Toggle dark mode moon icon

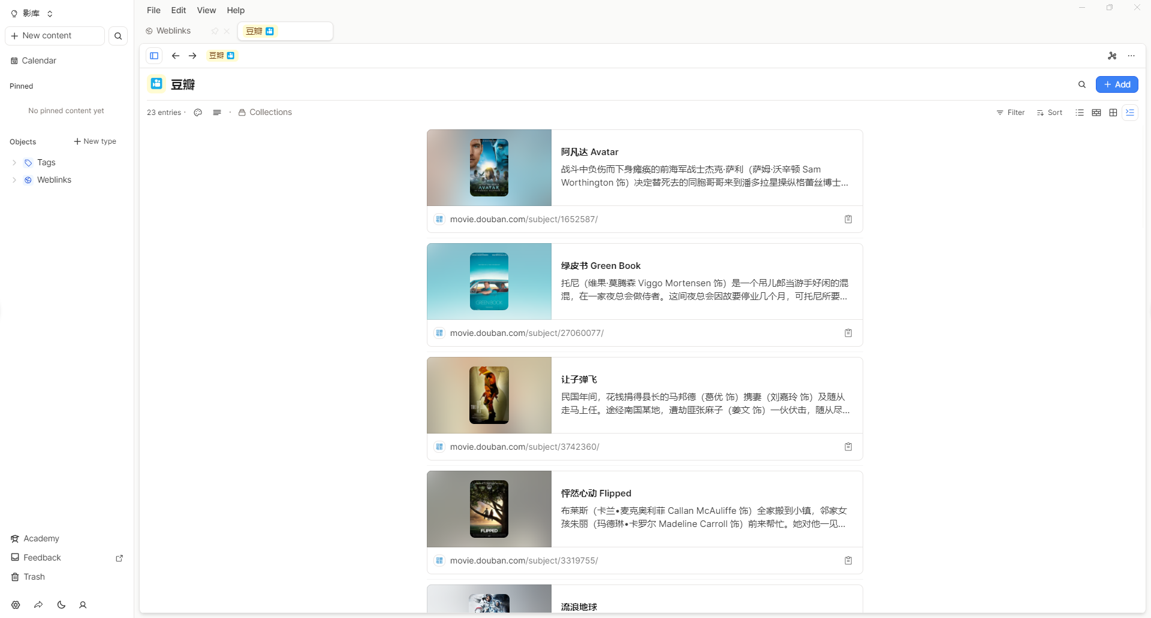(61, 605)
